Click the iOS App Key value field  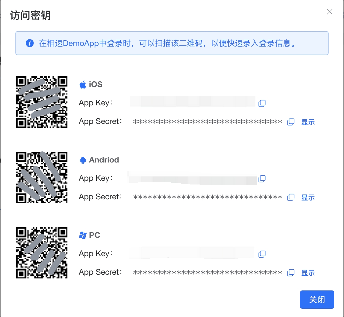pos(193,102)
